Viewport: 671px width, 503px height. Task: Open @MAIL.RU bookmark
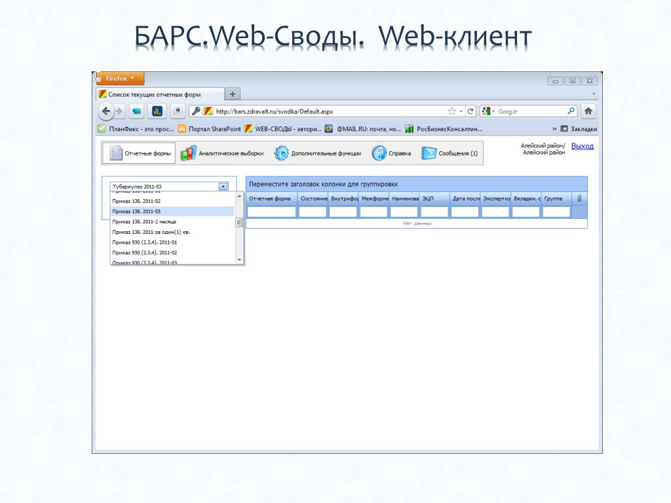[x=363, y=129]
